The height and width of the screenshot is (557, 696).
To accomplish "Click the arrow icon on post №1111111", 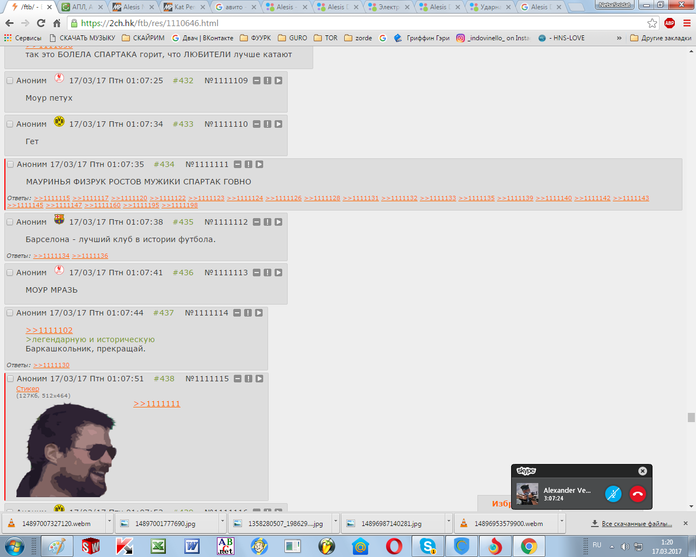I will tap(259, 164).
